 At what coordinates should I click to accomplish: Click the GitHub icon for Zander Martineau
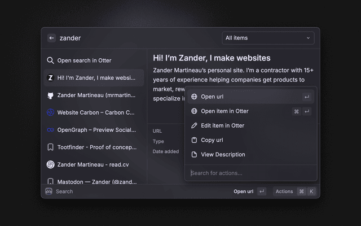[50, 95]
